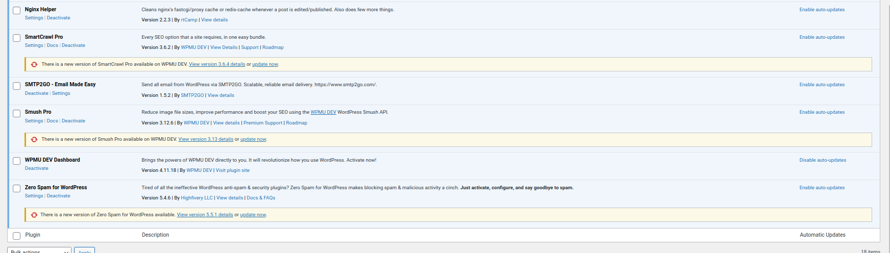
Task: Toggle the select-all checkbox in table footer
Action: [17, 236]
